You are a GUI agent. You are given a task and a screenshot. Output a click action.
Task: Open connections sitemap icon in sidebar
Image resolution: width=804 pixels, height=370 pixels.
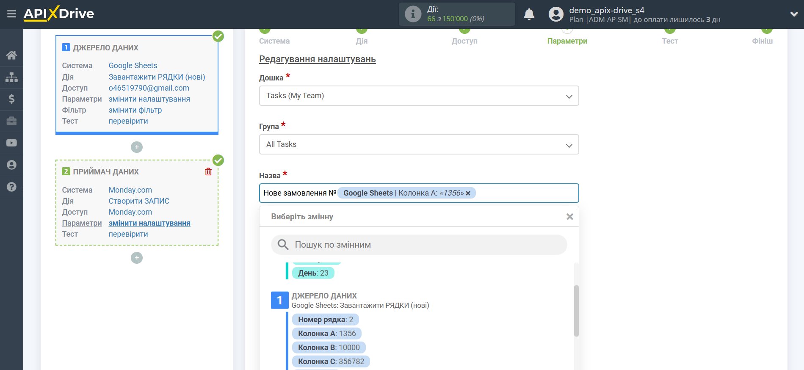pos(11,77)
